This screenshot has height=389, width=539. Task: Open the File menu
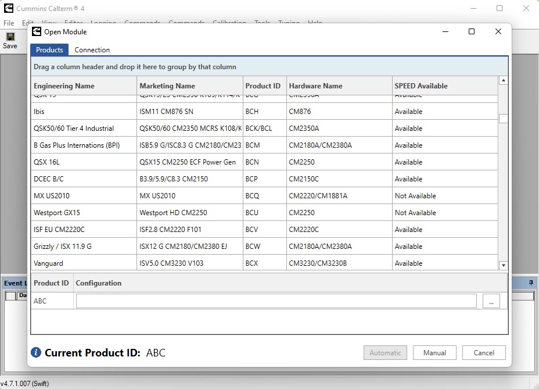9,23
